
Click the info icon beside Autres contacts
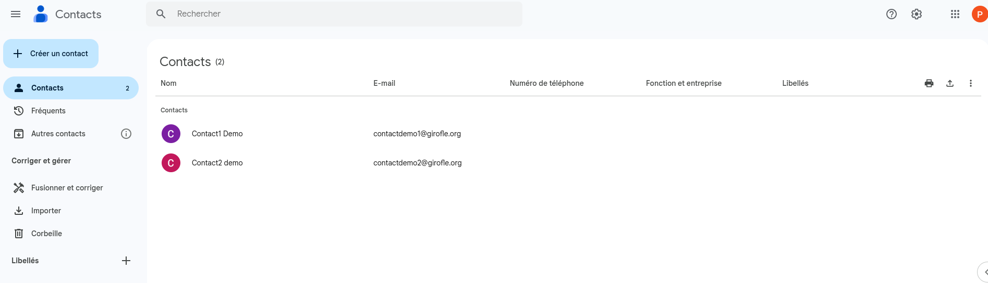click(x=126, y=134)
